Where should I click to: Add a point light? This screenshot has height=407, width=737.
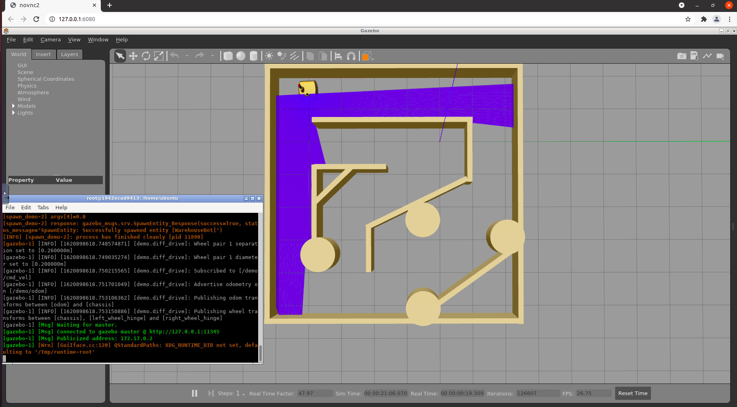point(269,56)
